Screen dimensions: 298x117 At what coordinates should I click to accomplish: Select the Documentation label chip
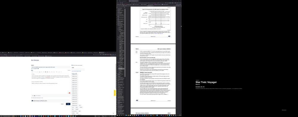click(75, 111)
